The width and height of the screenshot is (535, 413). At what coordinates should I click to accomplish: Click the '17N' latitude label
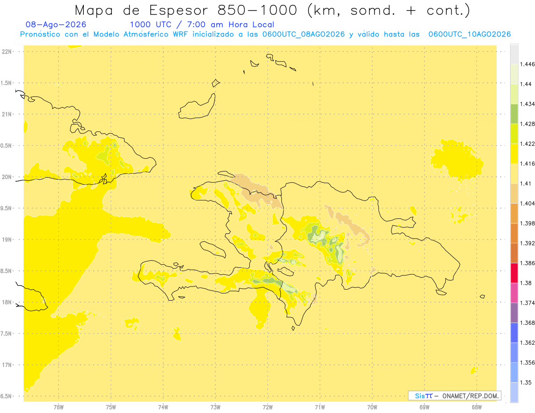(x=7, y=365)
